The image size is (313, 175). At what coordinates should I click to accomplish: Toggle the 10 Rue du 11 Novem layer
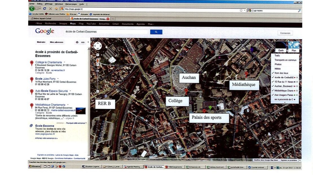tap(273, 82)
